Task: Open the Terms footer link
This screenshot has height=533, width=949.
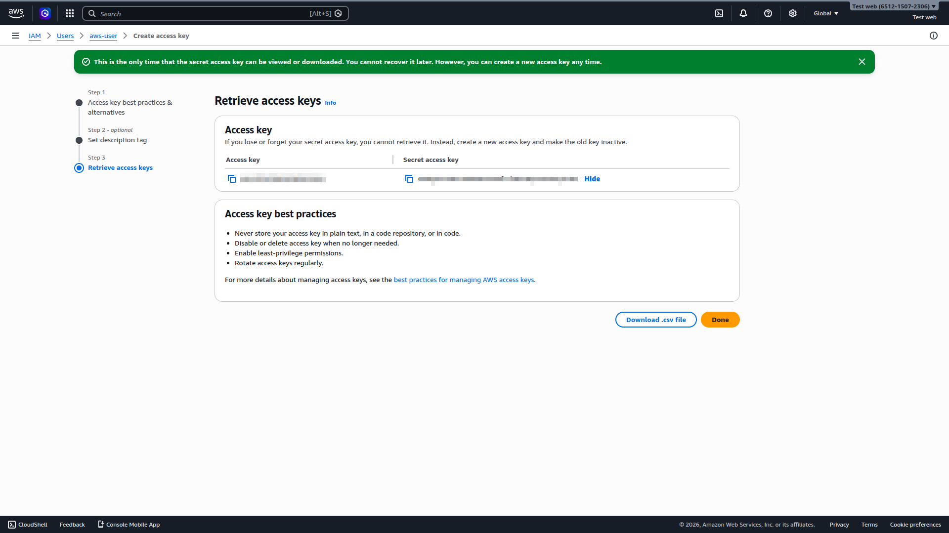Action: pyautogui.click(x=869, y=525)
